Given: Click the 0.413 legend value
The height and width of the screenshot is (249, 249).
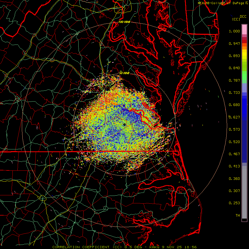Looking at the screenshot, I should [234, 166].
